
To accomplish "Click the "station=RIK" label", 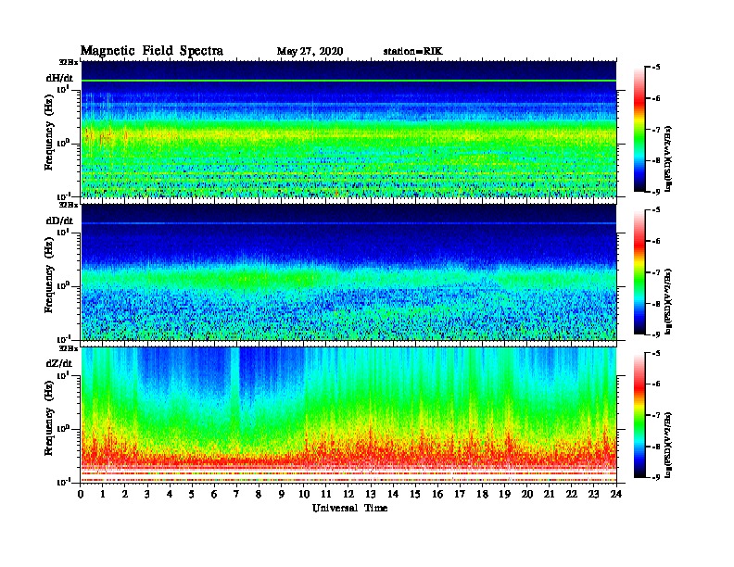I will 412,52.
